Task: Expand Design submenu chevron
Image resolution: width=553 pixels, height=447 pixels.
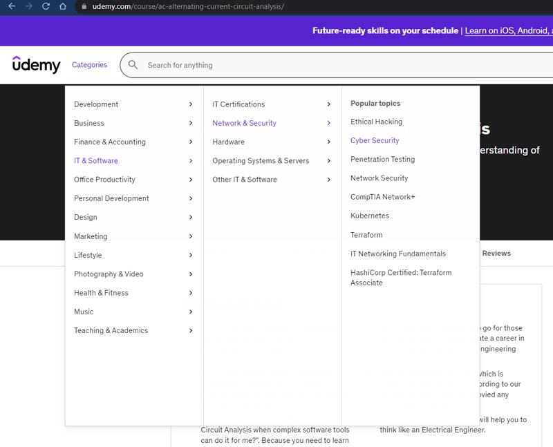Action: click(x=191, y=217)
